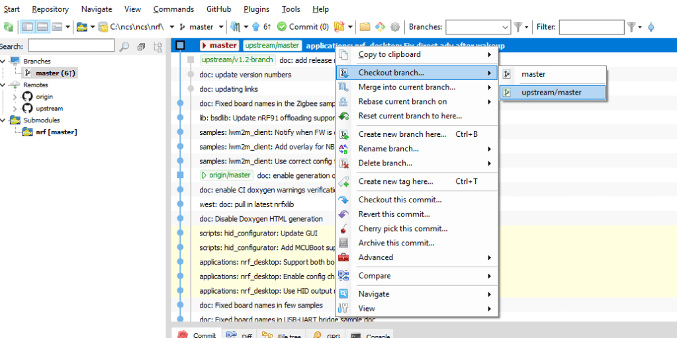Select nrf [master] submodule in tree
The image size is (677, 338).
click(56, 132)
